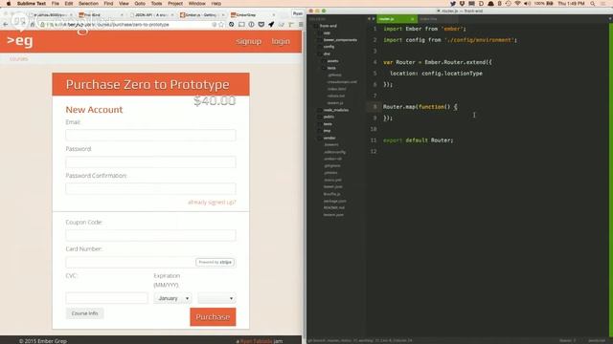
Task: Click the paper plane extension icon
Action: (x=271, y=25)
